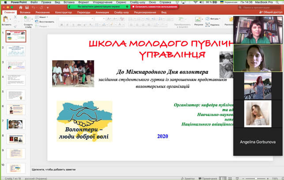Toggle the Notes (Заметки) pane
This screenshot has width=284, height=180.
click(x=188, y=178)
